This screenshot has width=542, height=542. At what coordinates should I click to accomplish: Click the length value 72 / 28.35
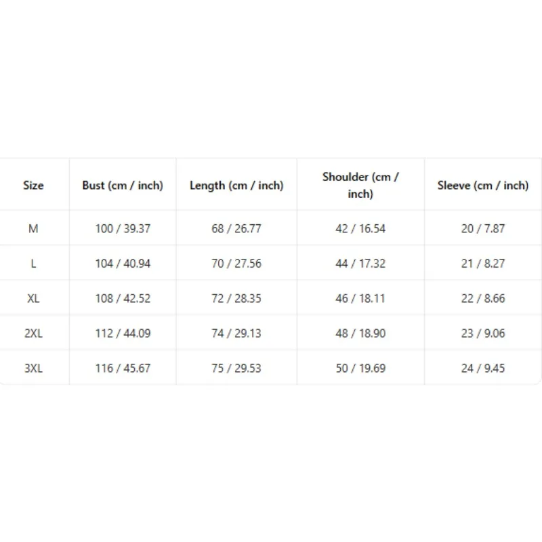coord(236,298)
